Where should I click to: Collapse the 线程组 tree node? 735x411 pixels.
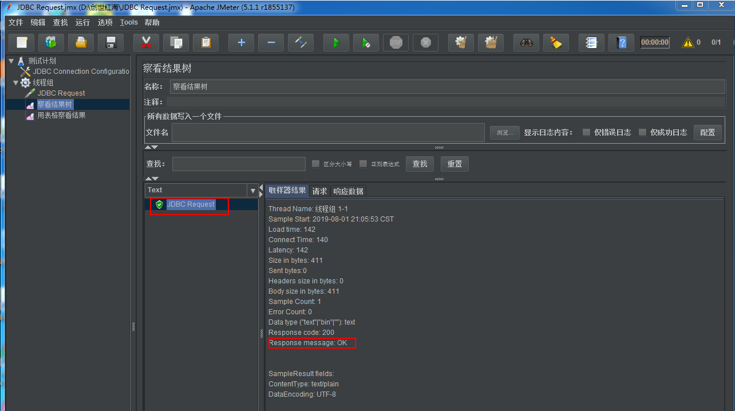click(16, 82)
